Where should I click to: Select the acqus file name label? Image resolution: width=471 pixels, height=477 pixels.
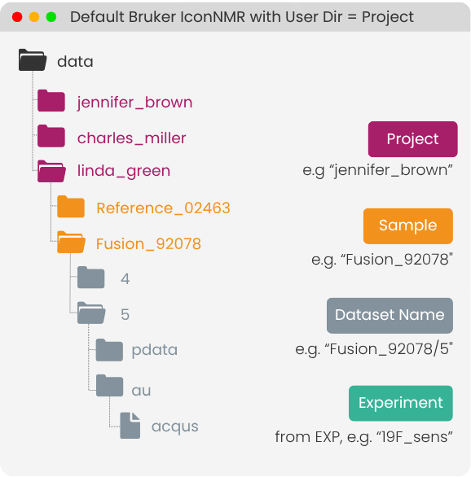[175, 427]
